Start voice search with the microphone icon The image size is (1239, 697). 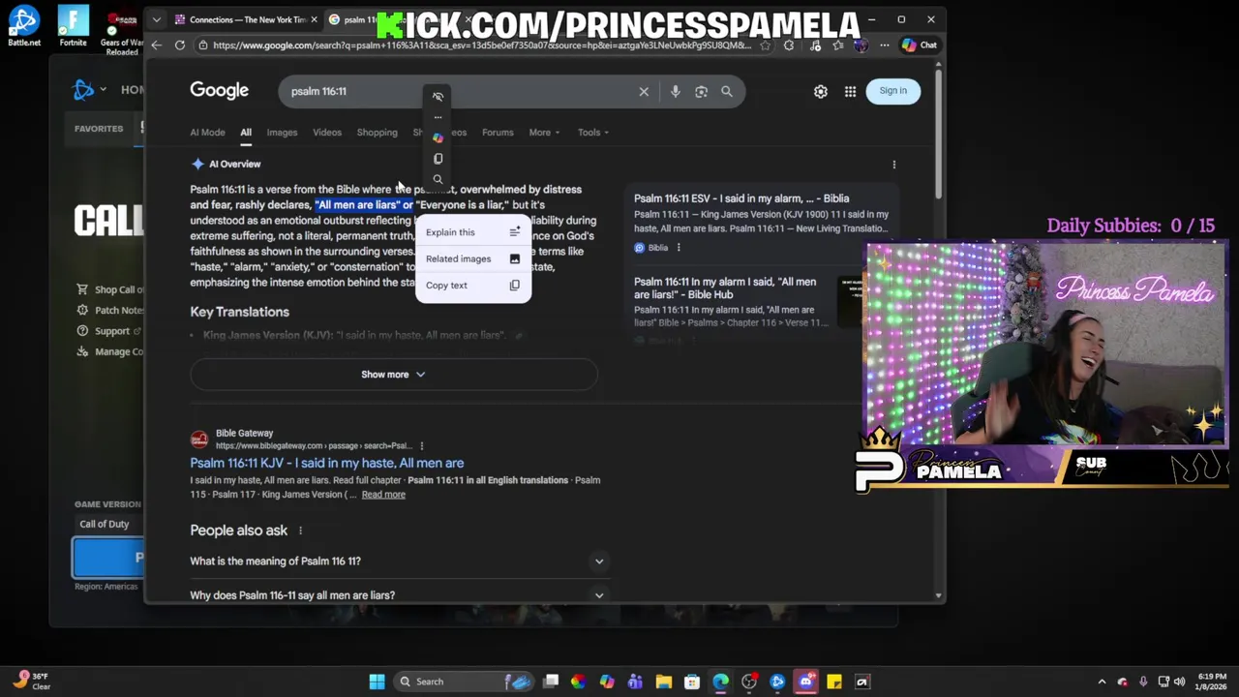click(676, 91)
